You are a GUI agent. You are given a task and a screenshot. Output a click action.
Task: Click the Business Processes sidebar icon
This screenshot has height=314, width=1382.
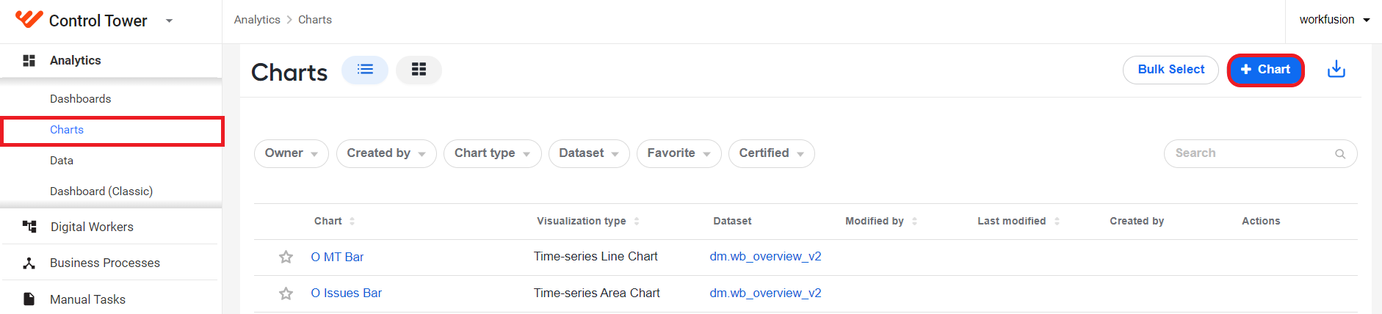(x=29, y=263)
